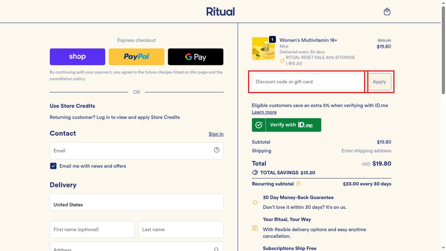Click the Last name input field
The width and height of the screenshot is (446, 251).
pos(181,229)
